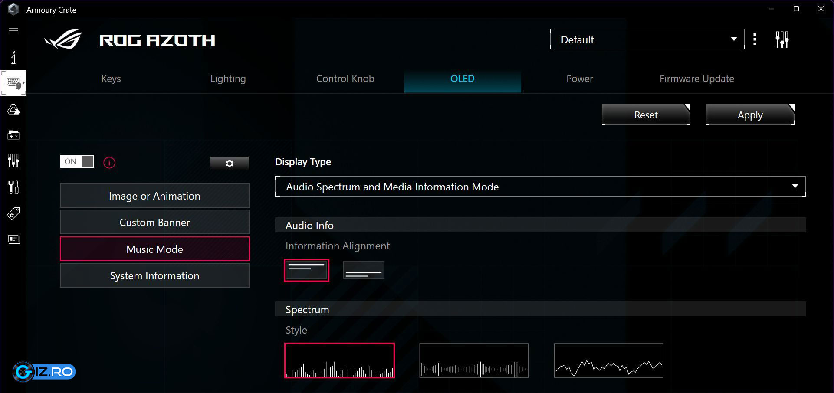The width and height of the screenshot is (834, 393).
Task: Click the keyboard device icon in sidebar
Action: click(x=13, y=82)
